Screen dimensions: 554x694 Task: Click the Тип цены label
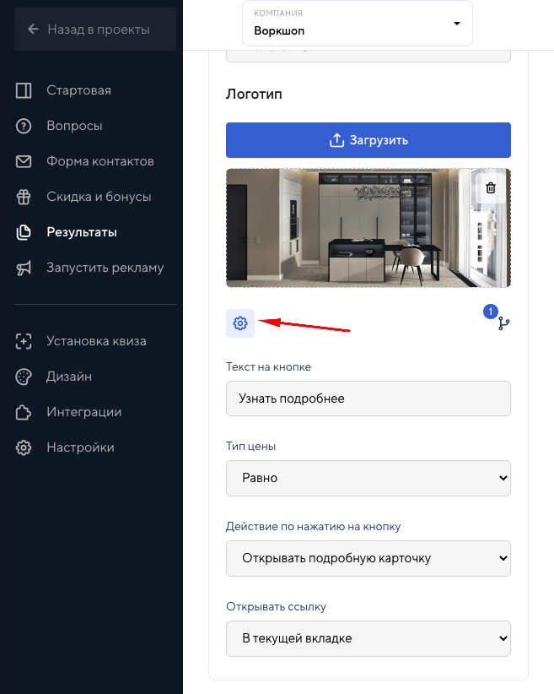click(x=250, y=446)
